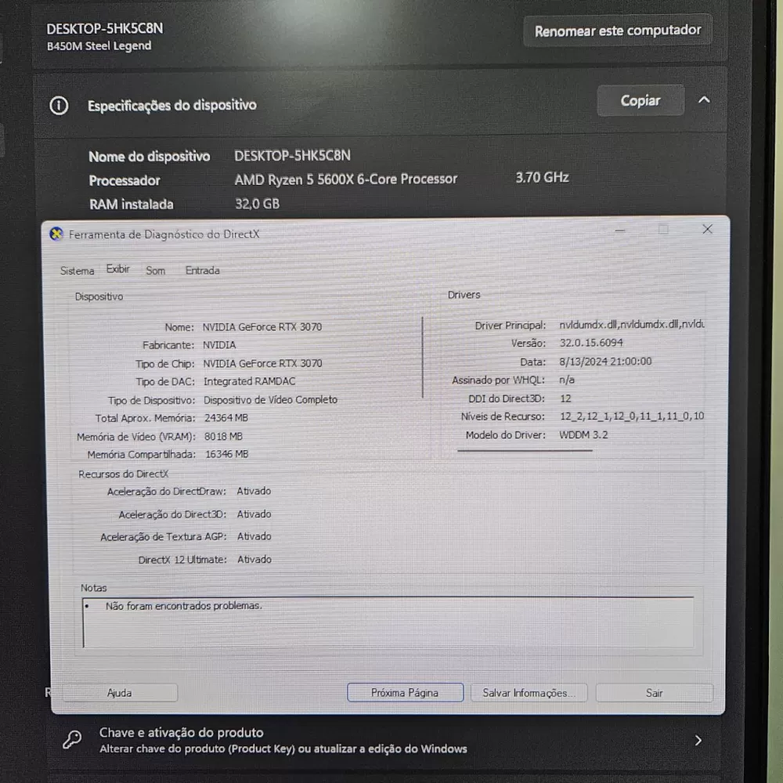Select the B450M Steel Legend text
The height and width of the screenshot is (783, 783).
[99, 46]
